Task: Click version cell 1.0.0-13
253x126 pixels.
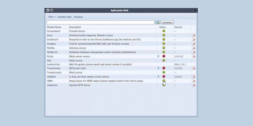Action: 179,56
